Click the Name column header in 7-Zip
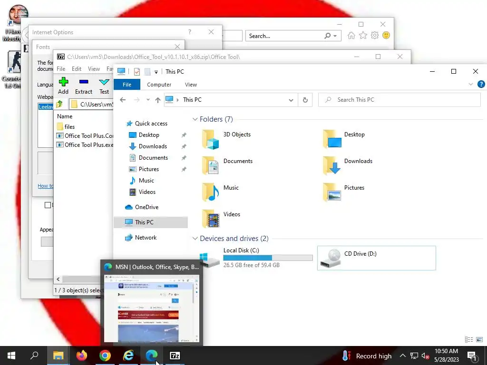Image resolution: width=487 pixels, height=365 pixels. coord(65,116)
